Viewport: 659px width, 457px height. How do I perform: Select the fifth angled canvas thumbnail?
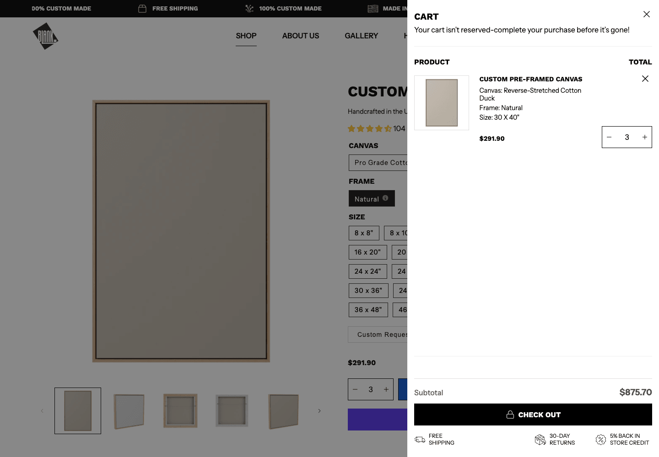tap(283, 411)
